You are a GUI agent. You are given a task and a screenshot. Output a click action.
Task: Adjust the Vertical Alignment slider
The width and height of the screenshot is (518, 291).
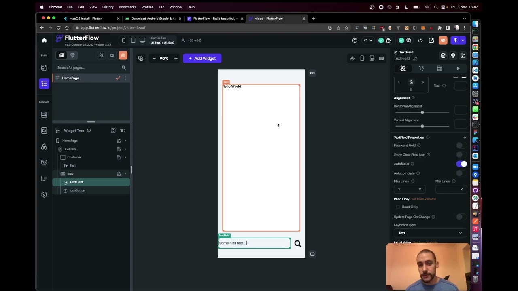pyautogui.click(x=422, y=127)
